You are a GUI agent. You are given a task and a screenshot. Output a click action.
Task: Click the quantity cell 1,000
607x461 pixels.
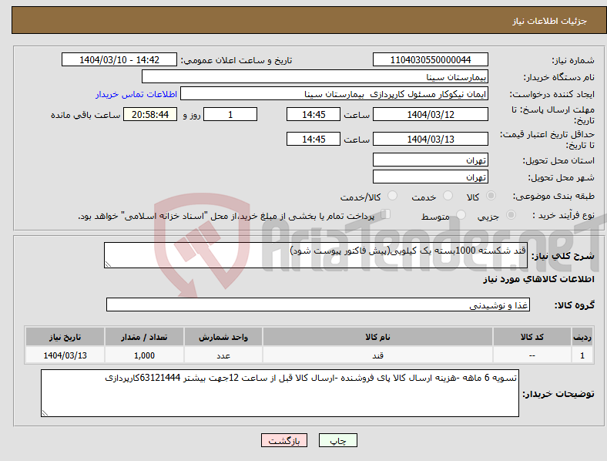point(144,355)
